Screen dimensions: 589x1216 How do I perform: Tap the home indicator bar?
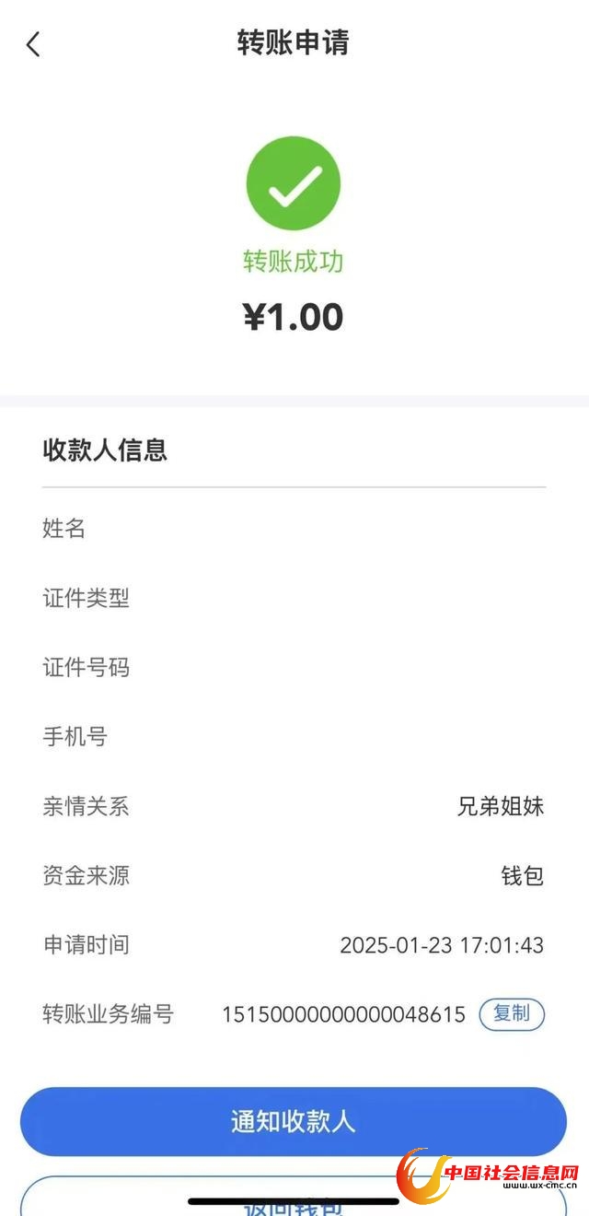tap(294, 1200)
